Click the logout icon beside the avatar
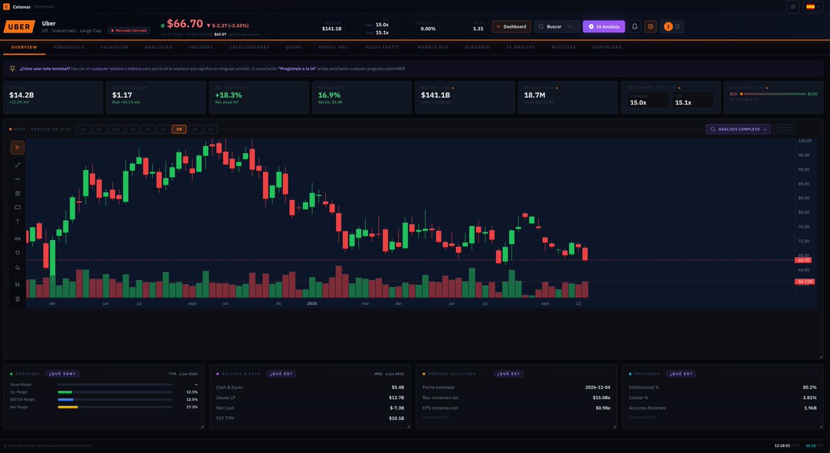The image size is (830, 453). coord(678,26)
